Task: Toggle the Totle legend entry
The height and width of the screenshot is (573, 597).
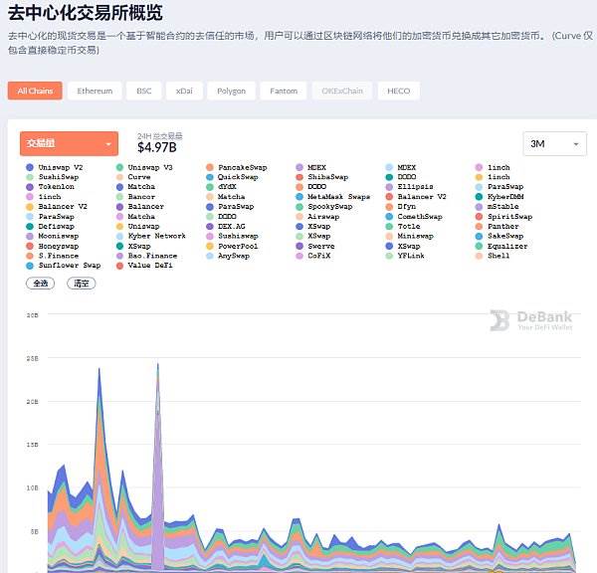Action: point(403,226)
